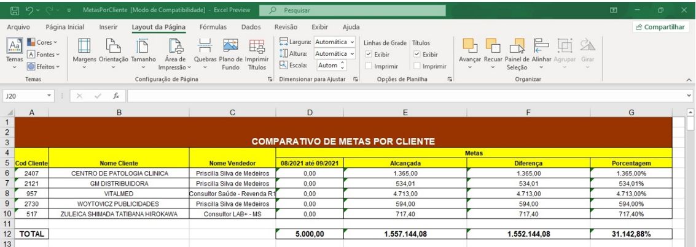Switch to the Revisão tab
Image resolution: width=696 pixels, height=247 pixels.
tap(286, 27)
